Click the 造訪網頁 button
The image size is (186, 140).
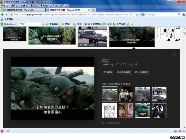pos(108,72)
